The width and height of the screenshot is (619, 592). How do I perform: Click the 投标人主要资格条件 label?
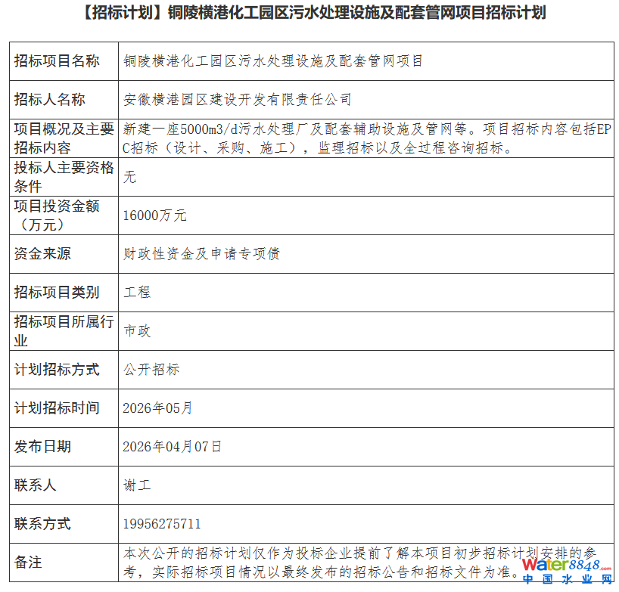pyautogui.click(x=64, y=177)
